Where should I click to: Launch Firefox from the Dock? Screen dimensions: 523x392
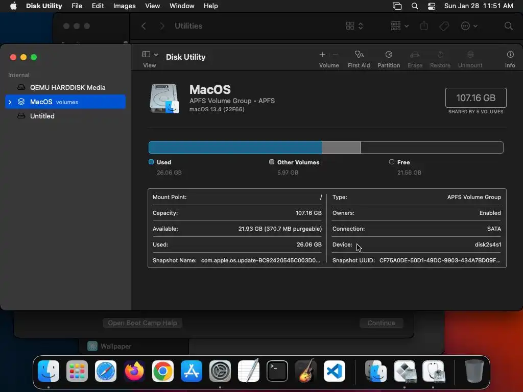pyautogui.click(x=134, y=371)
